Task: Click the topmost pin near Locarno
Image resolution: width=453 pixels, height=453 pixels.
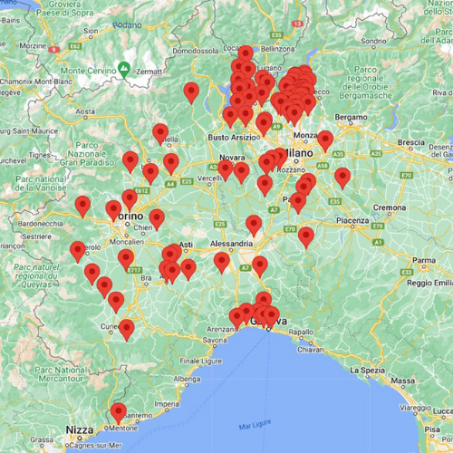Action: coord(246,53)
